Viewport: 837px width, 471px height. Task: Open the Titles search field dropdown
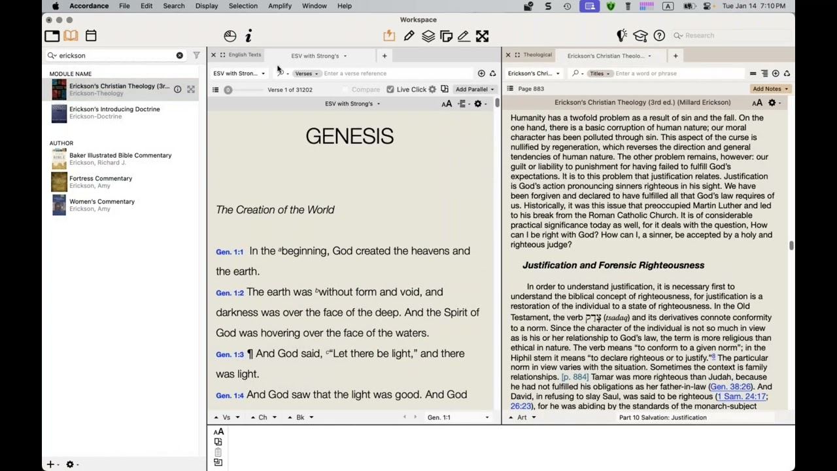coord(599,73)
